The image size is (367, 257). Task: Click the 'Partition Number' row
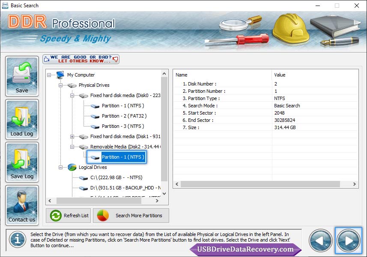tap(266, 91)
